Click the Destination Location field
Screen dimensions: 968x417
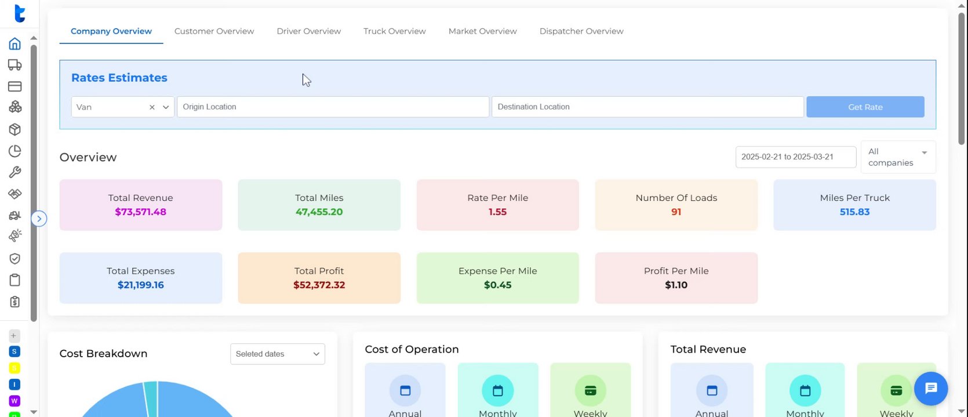647,107
